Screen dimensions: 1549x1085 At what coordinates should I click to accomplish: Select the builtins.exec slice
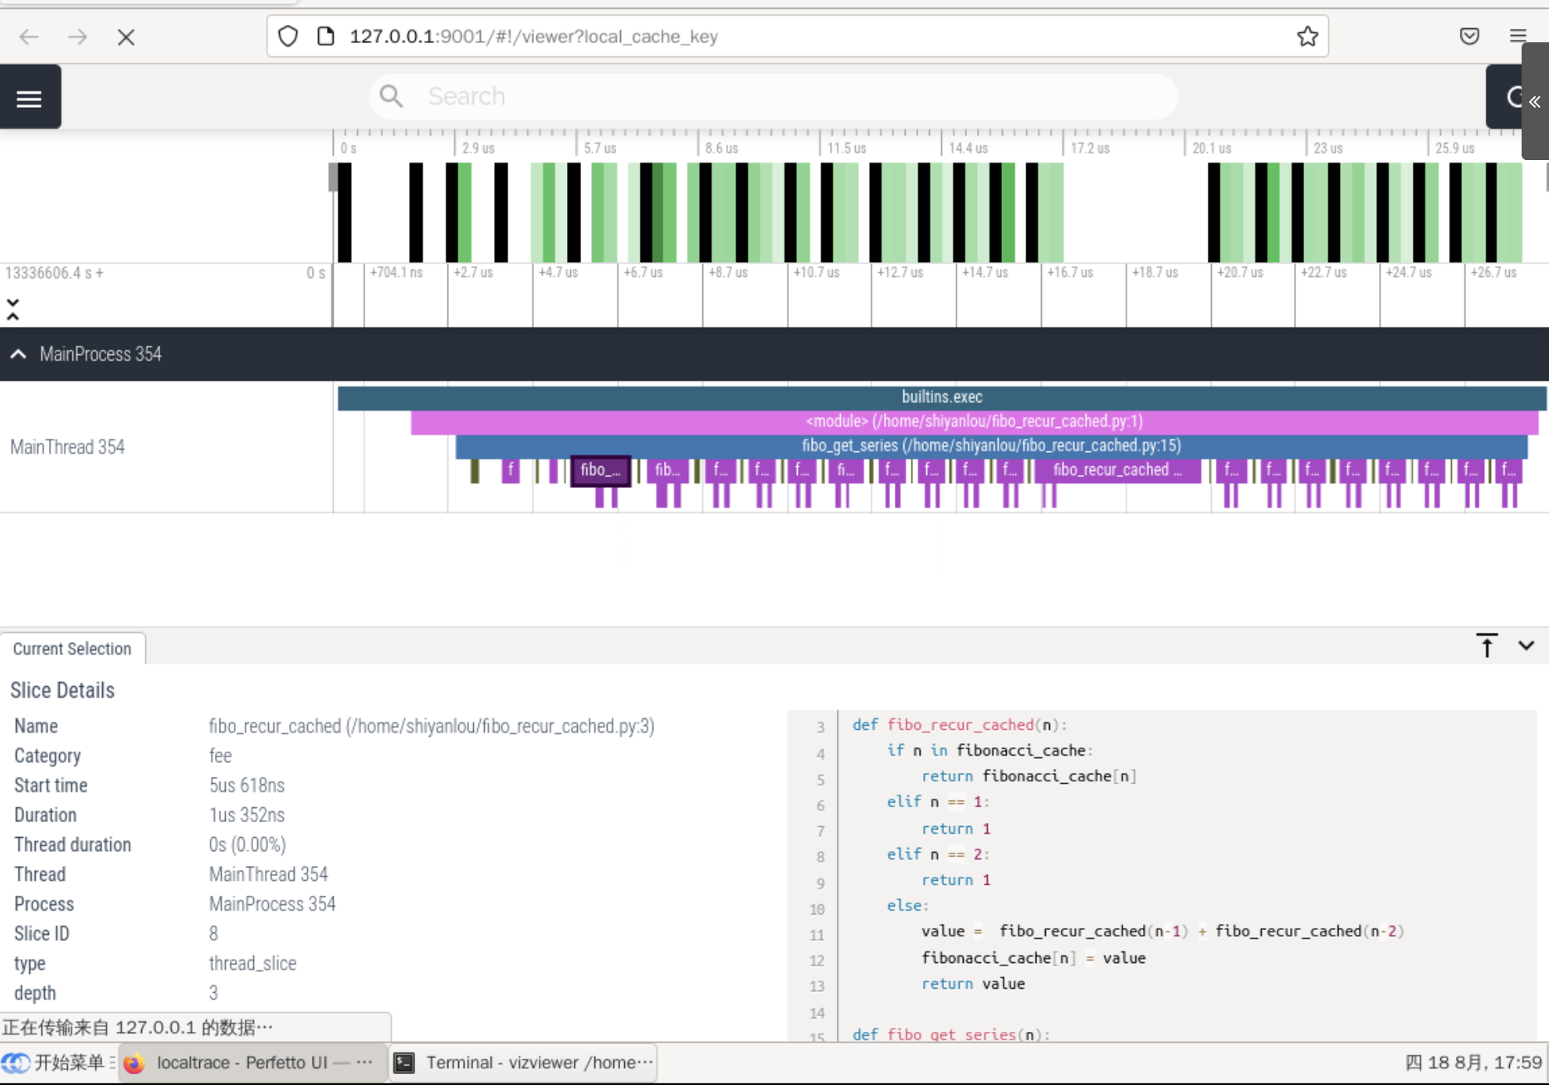point(941,397)
